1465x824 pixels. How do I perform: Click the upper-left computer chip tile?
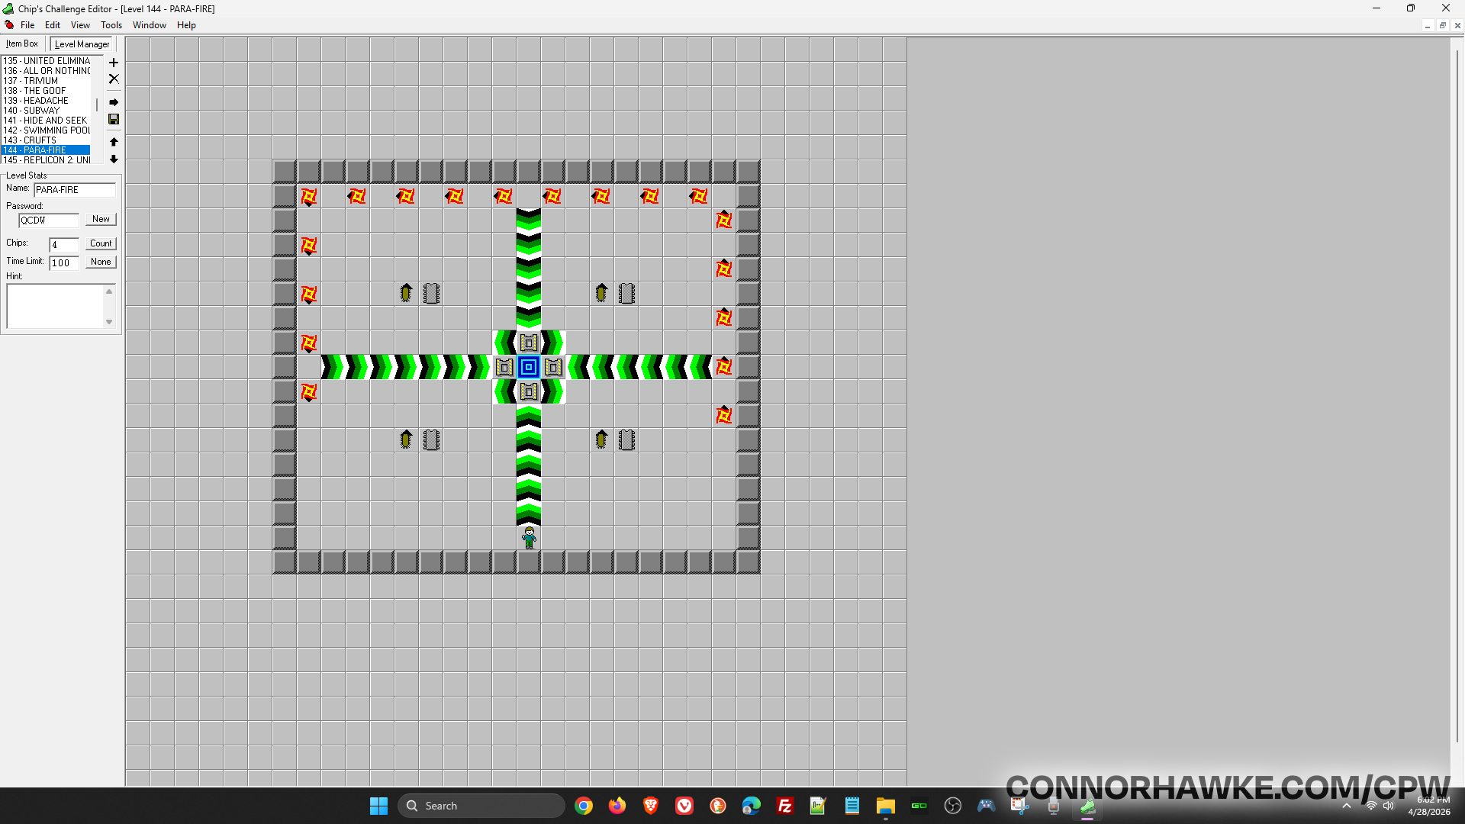pos(431,294)
